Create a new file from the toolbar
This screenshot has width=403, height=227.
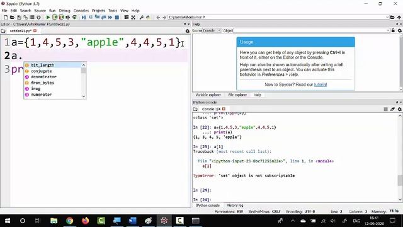[x=6, y=17]
